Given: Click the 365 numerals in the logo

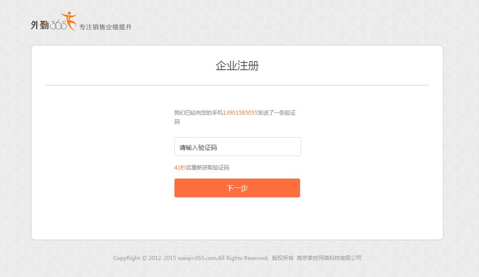Looking at the screenshot, I should [58, 25].
